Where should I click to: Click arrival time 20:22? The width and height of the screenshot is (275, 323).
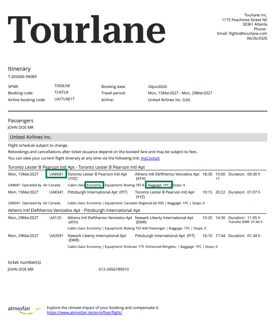pyautogui.click(x=220, y=192)
